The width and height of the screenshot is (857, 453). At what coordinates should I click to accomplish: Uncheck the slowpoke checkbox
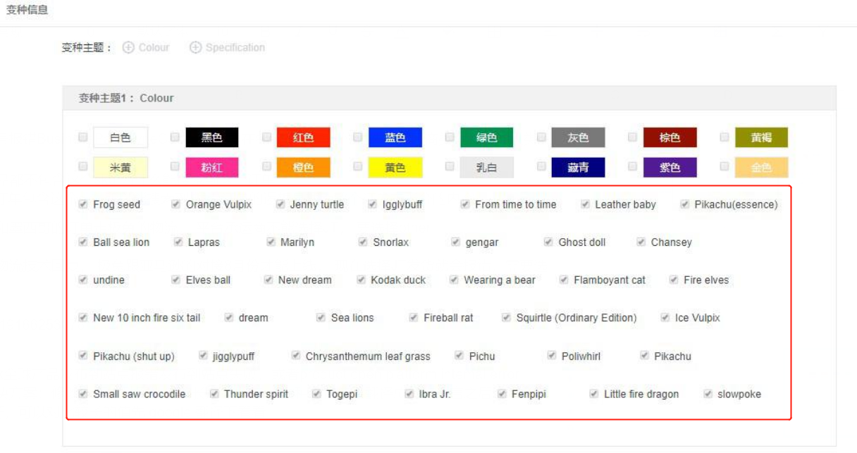tap(708, 394)
